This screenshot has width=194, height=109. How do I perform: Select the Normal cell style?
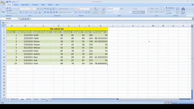coord(113,9)
